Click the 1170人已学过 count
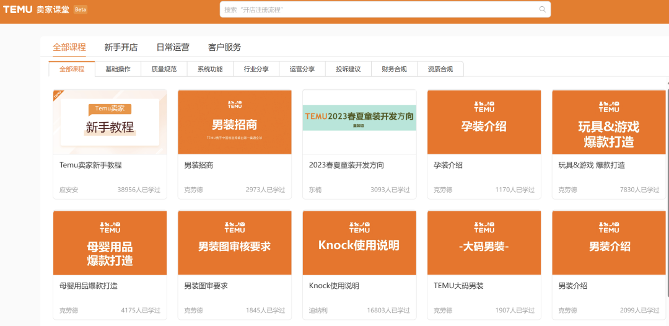The image size is (669, 326). coord(515,190)
